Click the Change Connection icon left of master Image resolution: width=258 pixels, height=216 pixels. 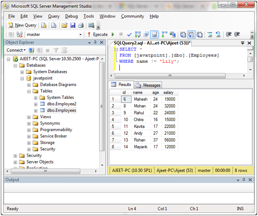click(19, 34)
